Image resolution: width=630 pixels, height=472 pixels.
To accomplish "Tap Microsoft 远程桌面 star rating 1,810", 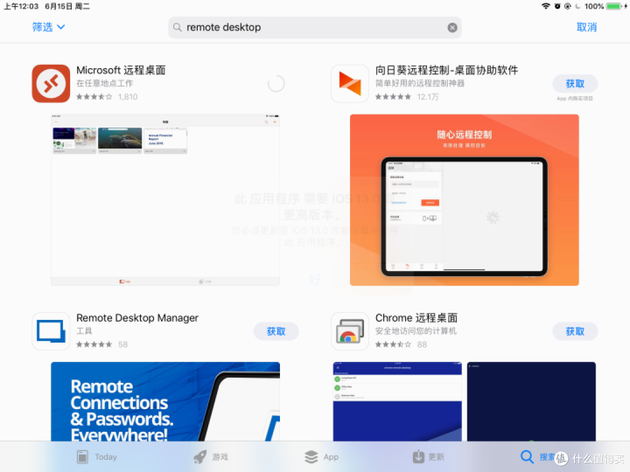I will tap(107, 97).
